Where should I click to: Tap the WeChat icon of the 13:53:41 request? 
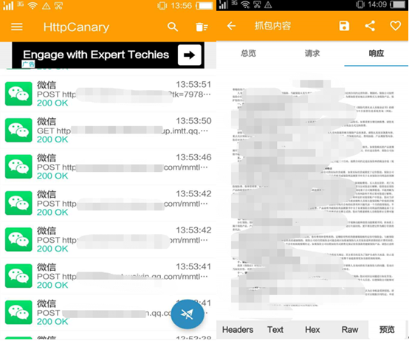[18, 276]
